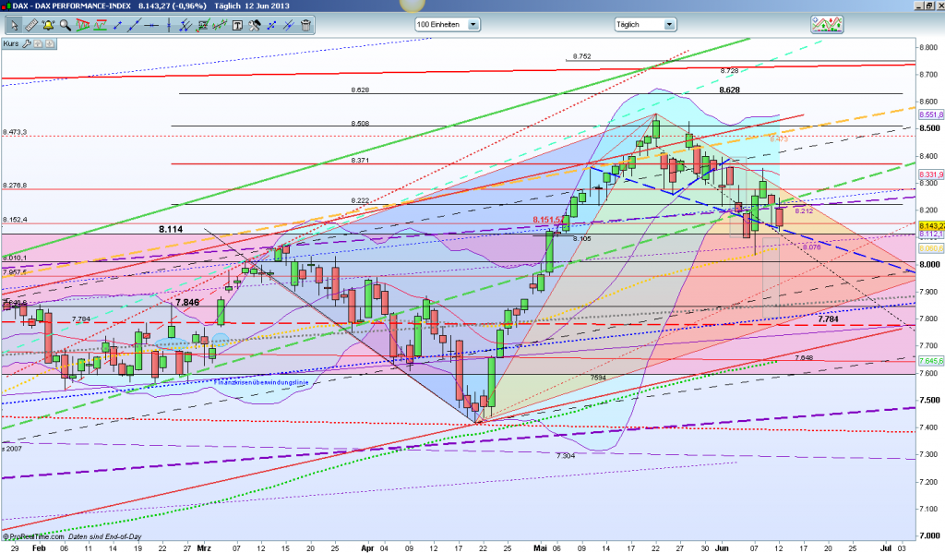Click the trash can delete icon
The height and width of the screenshot is (553, 945).
305,25
